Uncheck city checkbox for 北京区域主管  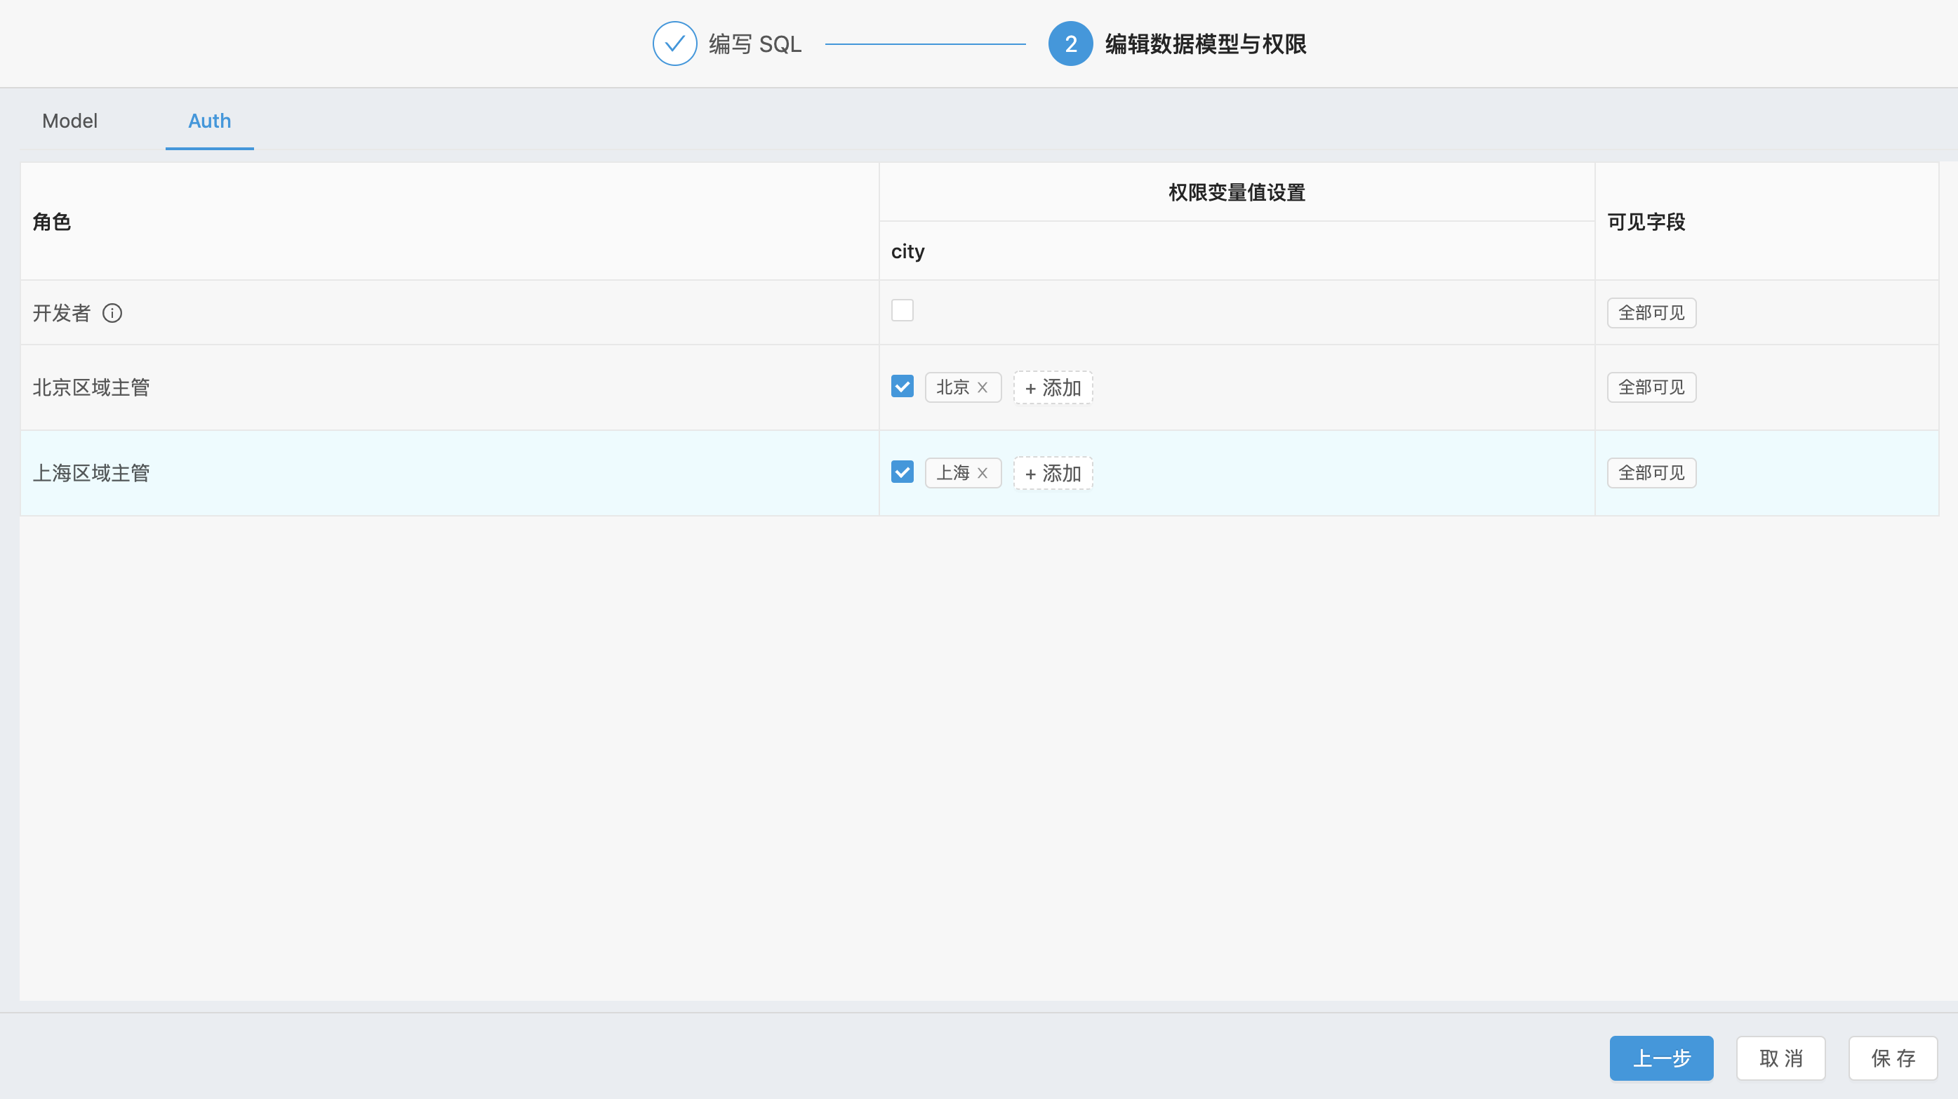point(903,387)
